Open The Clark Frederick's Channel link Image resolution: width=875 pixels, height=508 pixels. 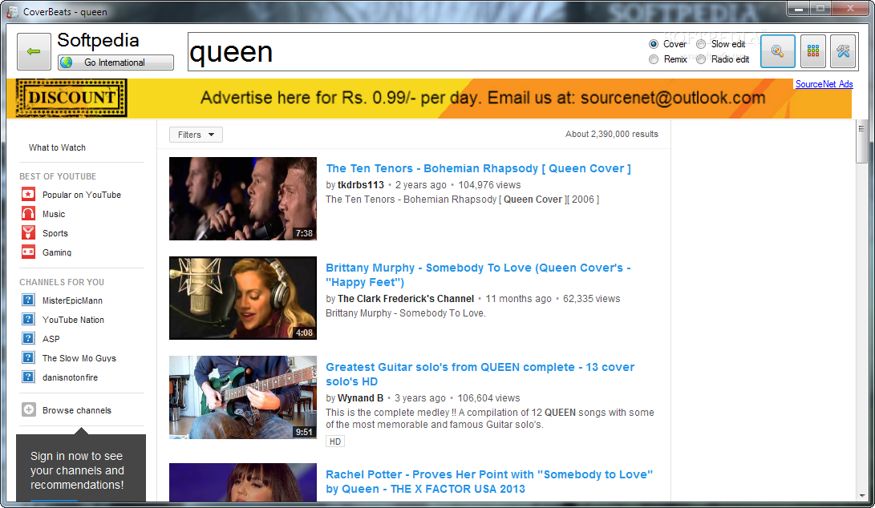point(406,298)
